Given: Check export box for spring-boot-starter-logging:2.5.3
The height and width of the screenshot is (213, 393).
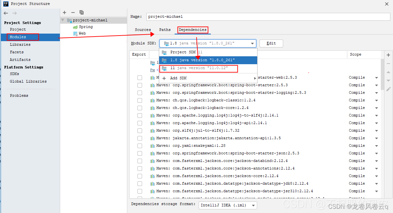Looking at the screenshot, I should 139,93.
